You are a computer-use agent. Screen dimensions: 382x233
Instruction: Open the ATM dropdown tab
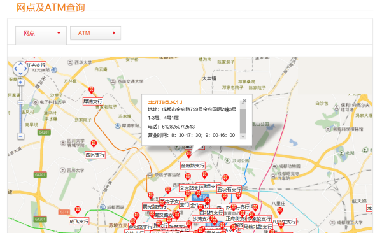click(x=95, y=33)
